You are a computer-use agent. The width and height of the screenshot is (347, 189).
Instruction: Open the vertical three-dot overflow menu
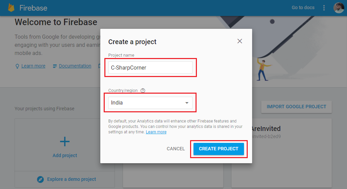324,8
